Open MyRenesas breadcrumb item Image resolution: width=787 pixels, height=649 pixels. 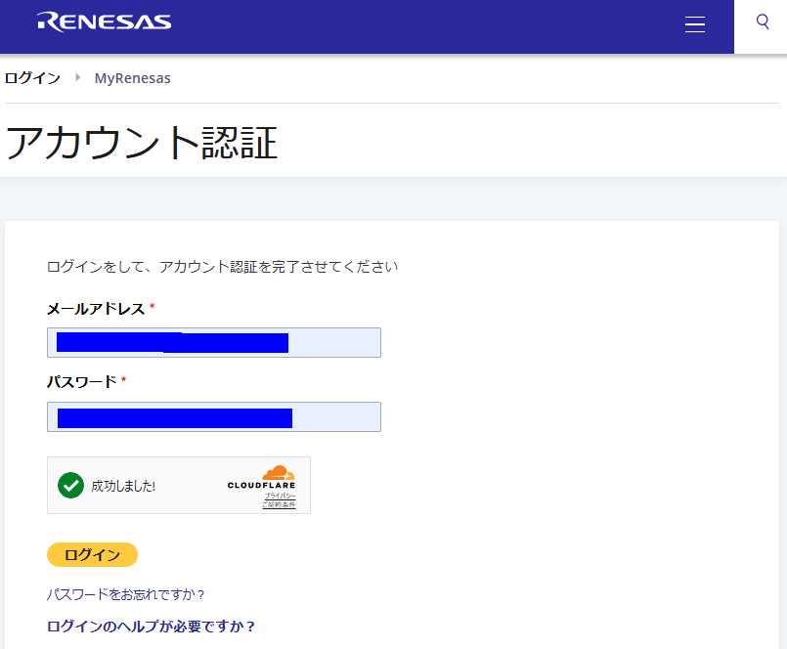pyautogui.click(x=132, y=78)
